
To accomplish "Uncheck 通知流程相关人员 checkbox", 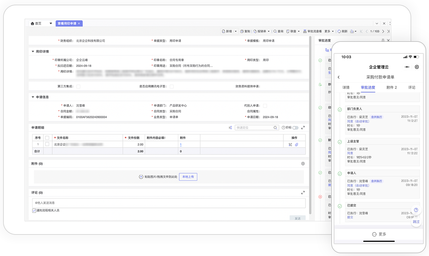I will tap(34, 211).
